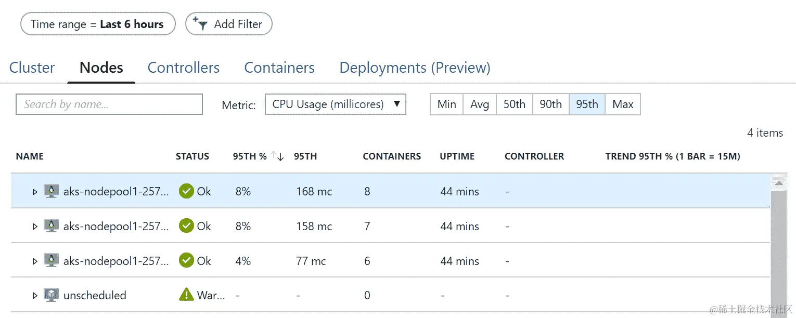796x318 pixels.
Task: Click the sort arrows beside 95TH %
Action: tap(277, 156)
